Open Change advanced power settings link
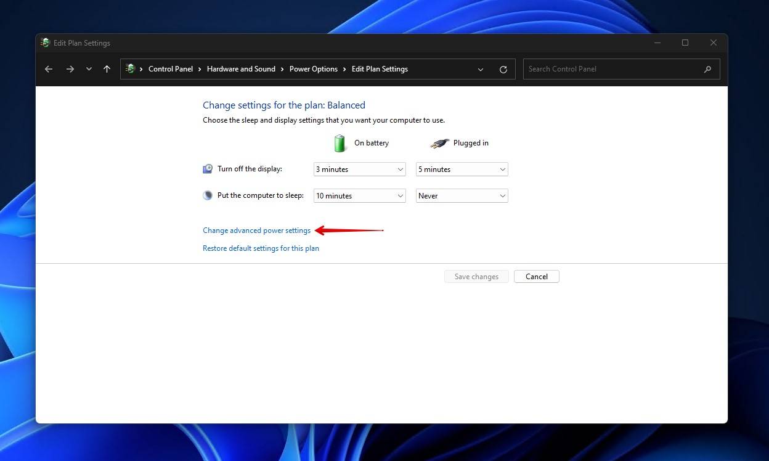769x461 pixels. point(257,230)
